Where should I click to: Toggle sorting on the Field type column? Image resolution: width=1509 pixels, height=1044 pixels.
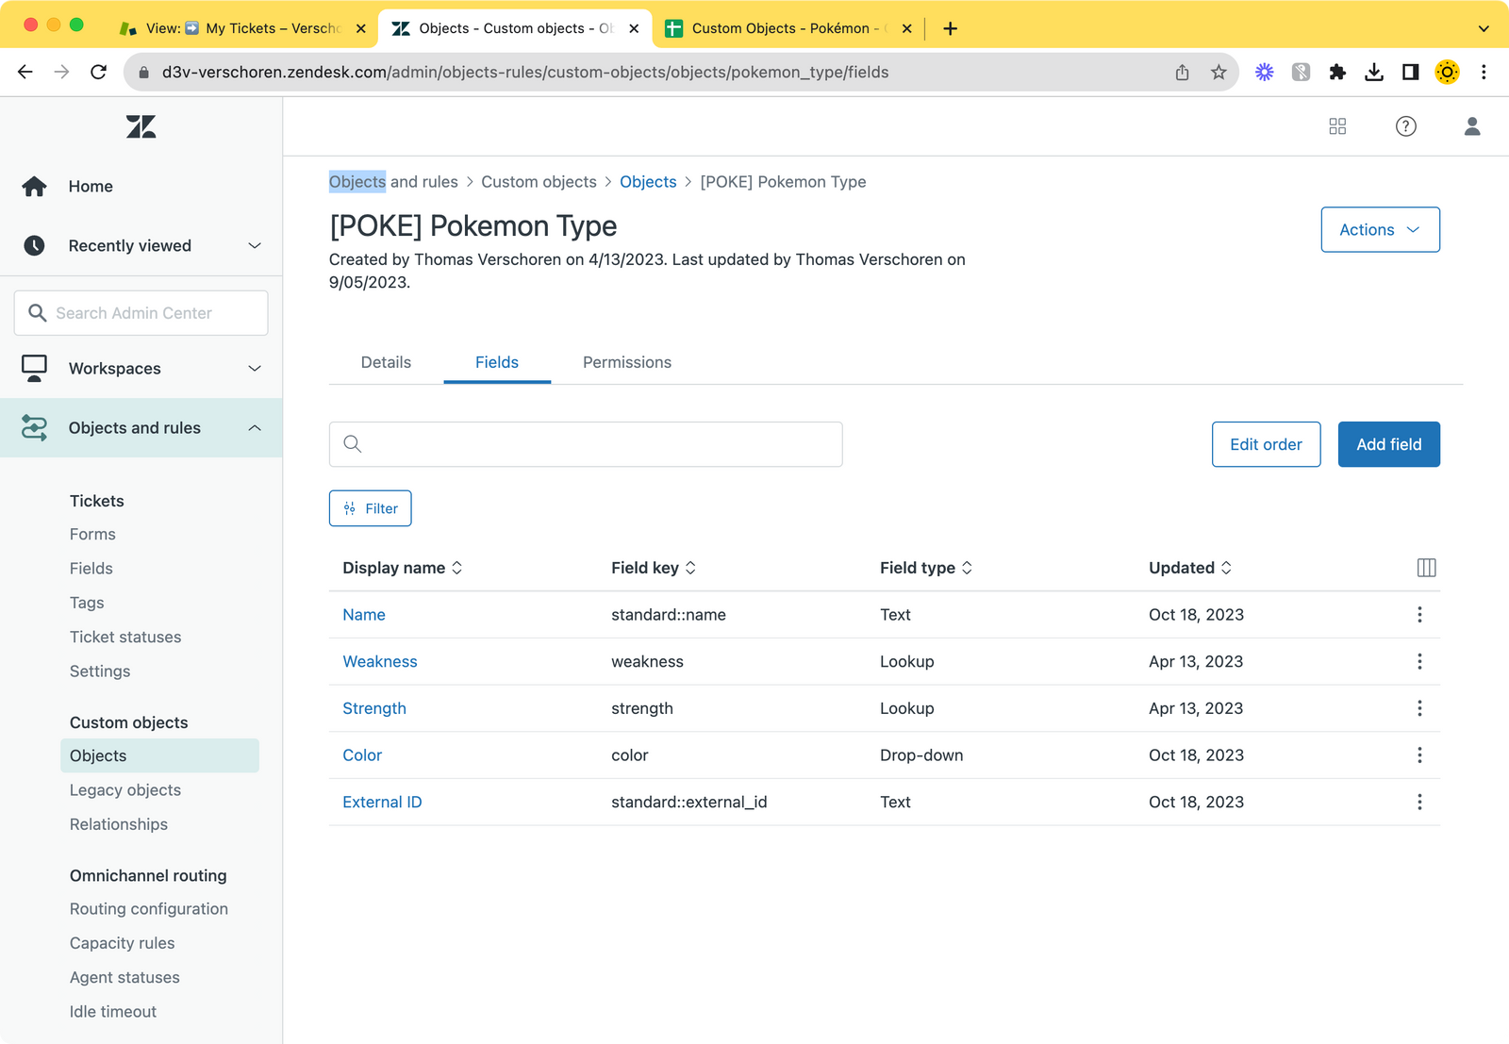click(967, 567)
